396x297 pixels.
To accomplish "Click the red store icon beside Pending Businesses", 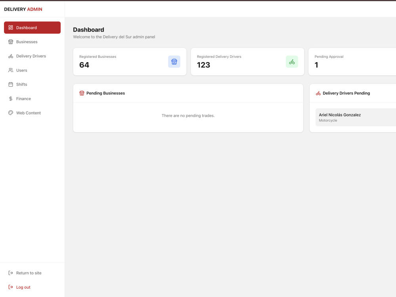I will point(82,93).
